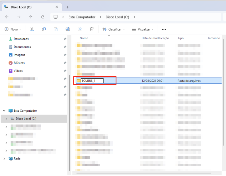Click Este Computador in the address breadcrumb
This screenshot has height=176, width=226.
pos(82,17)
